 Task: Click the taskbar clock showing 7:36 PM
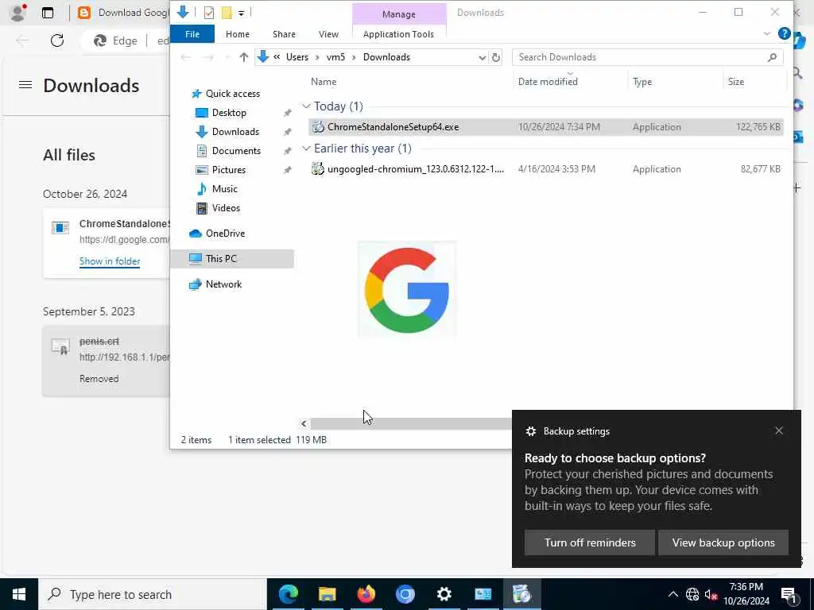pos(746,594)
